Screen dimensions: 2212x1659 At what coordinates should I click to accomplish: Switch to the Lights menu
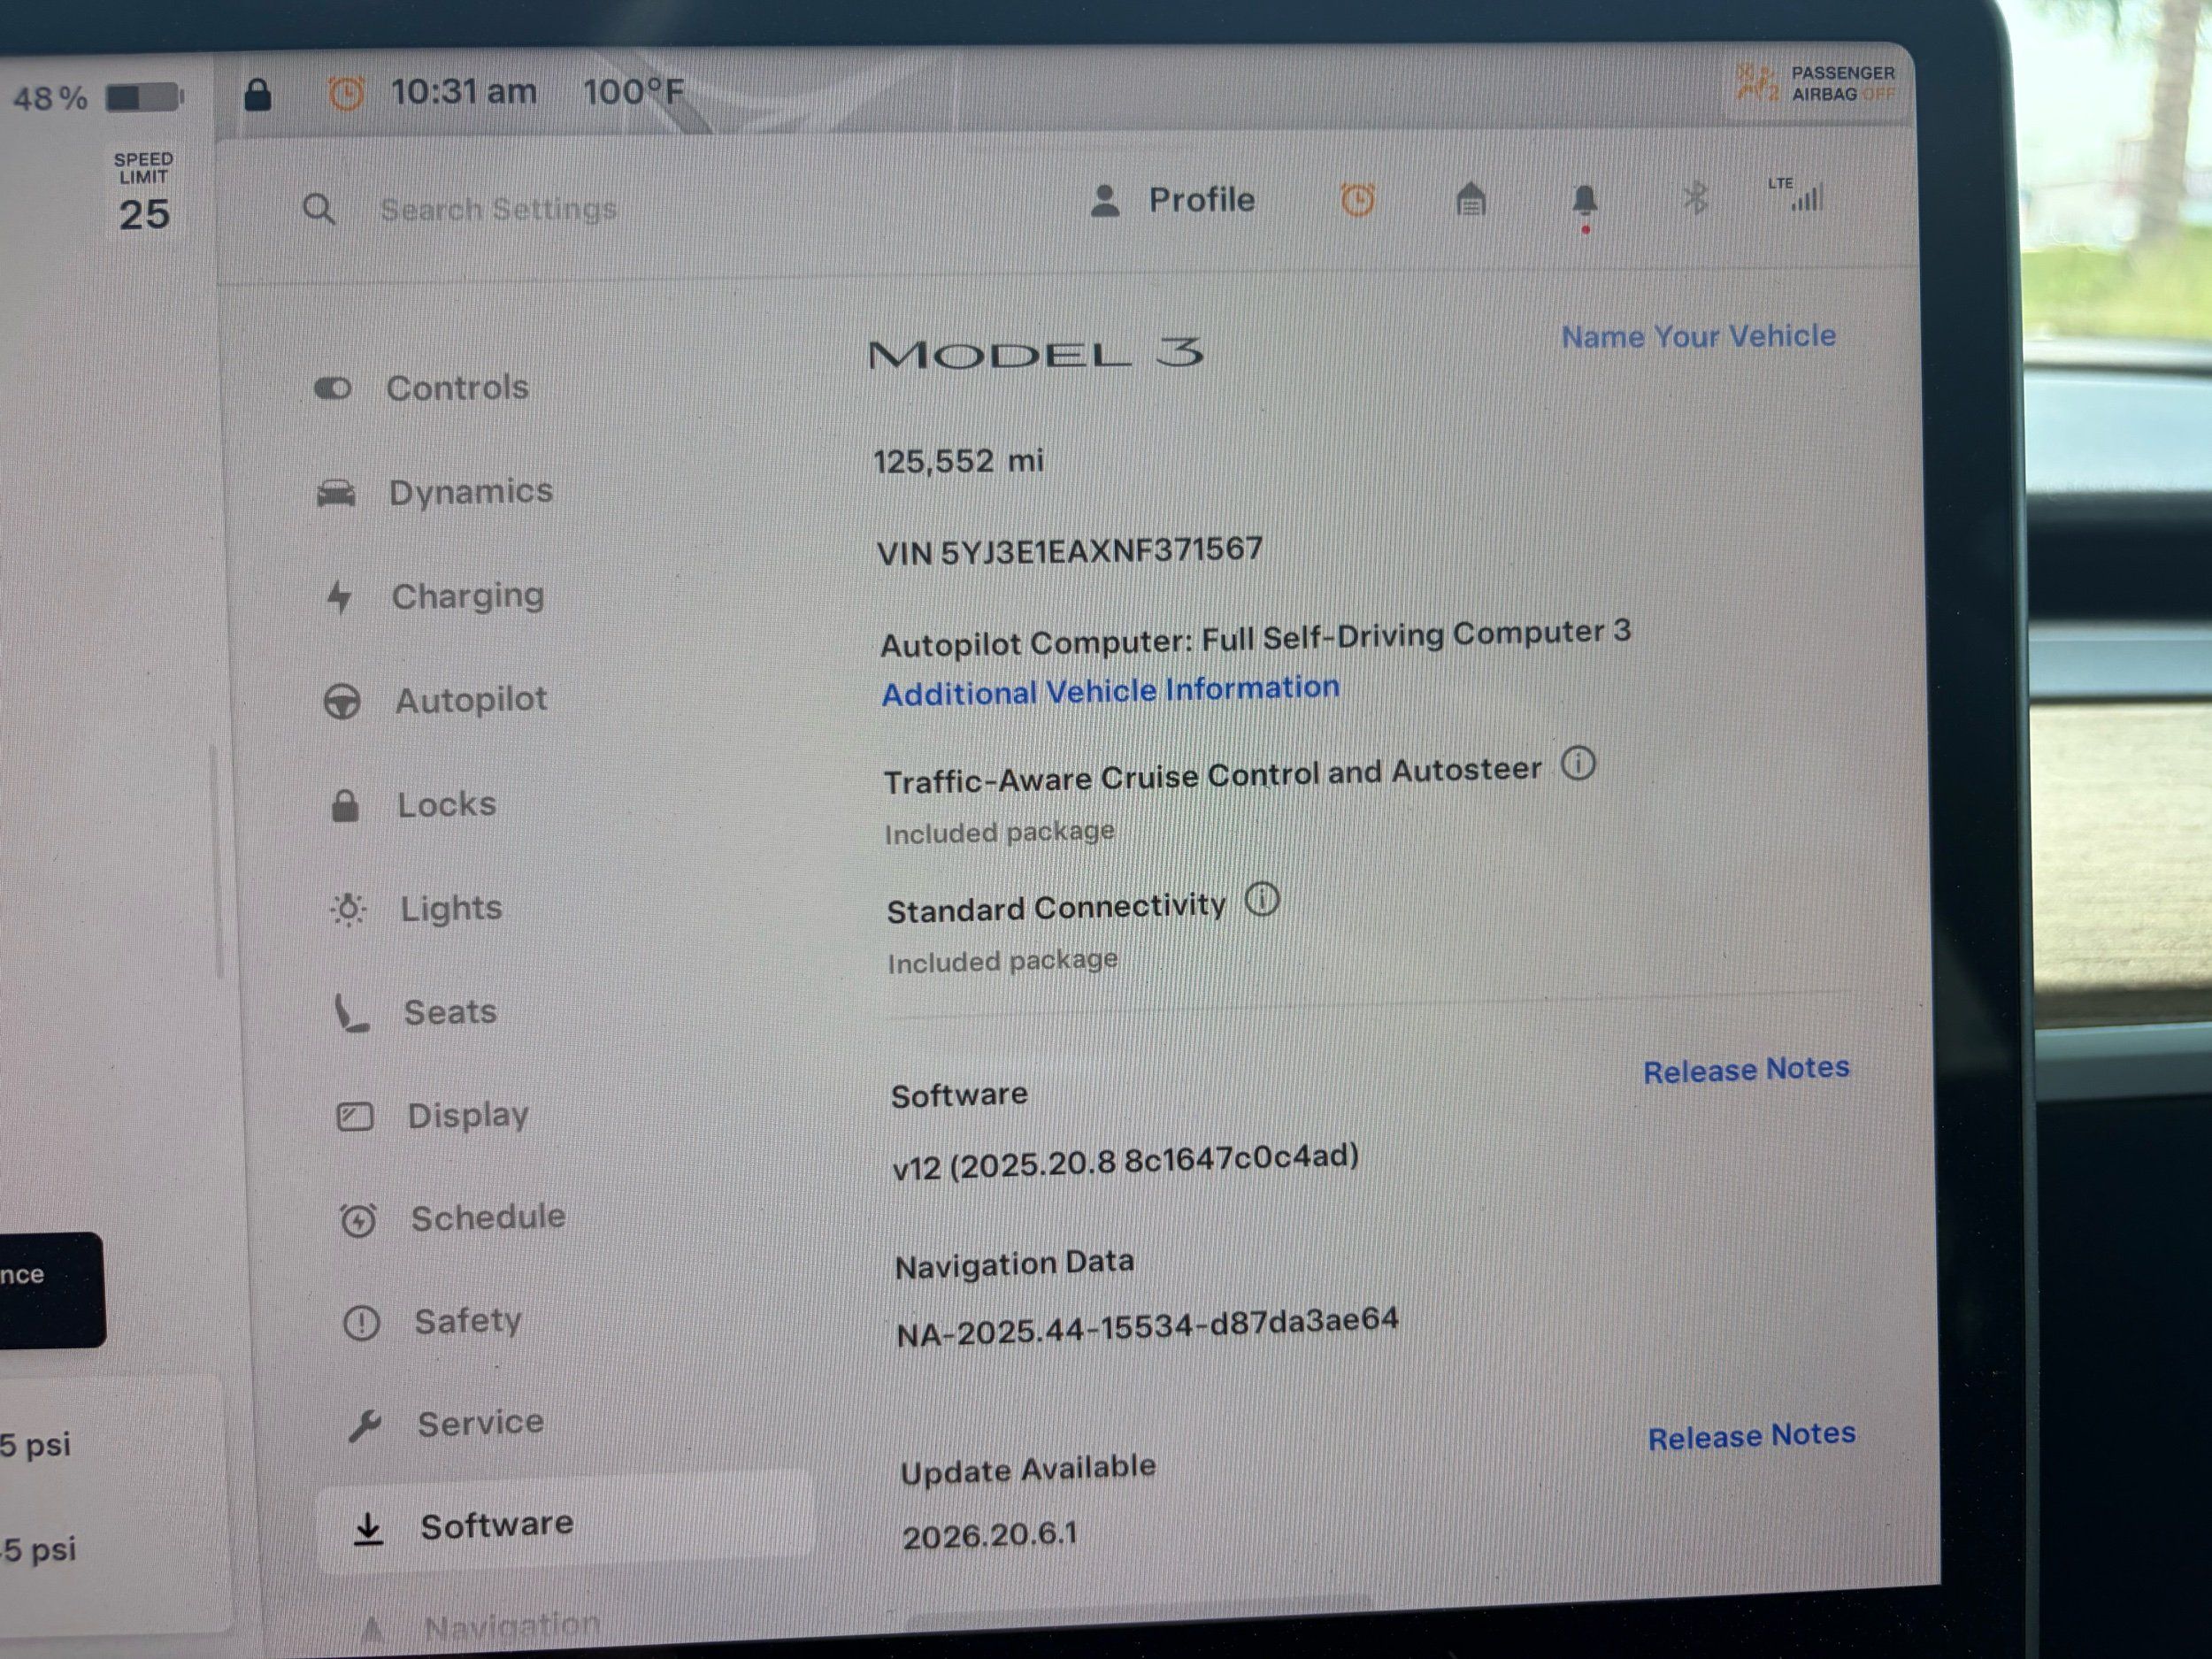click(451, 909)
